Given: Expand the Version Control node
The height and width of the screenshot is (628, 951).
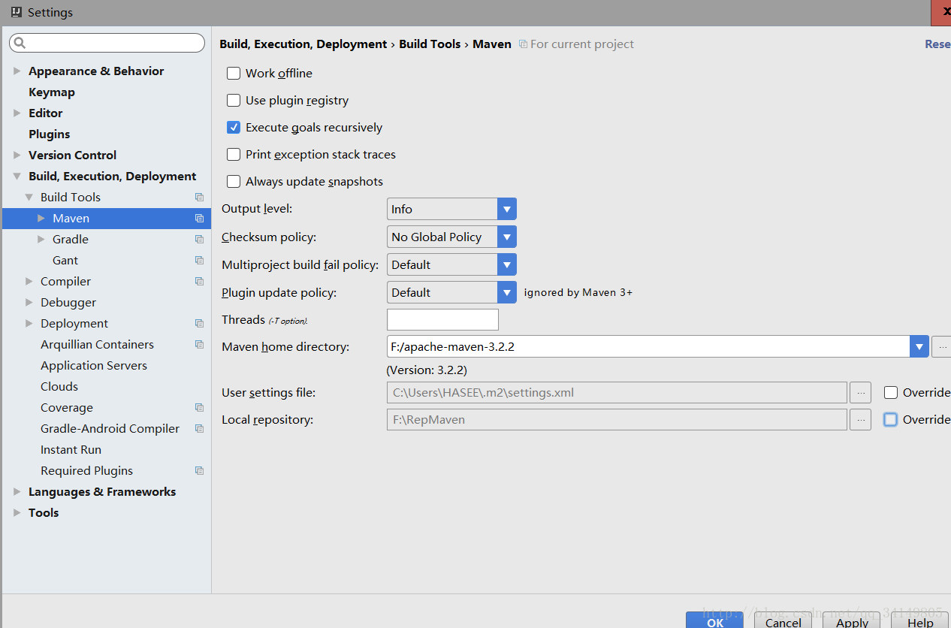Looking at the screenshot, I should point(17,155).
